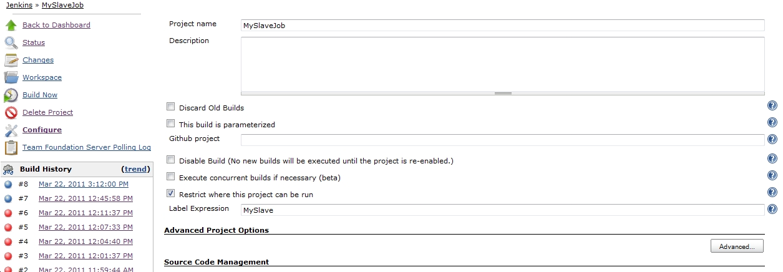Click the Back to Dashboard arrow icon
783x272 pixels.
click(11, 26)
